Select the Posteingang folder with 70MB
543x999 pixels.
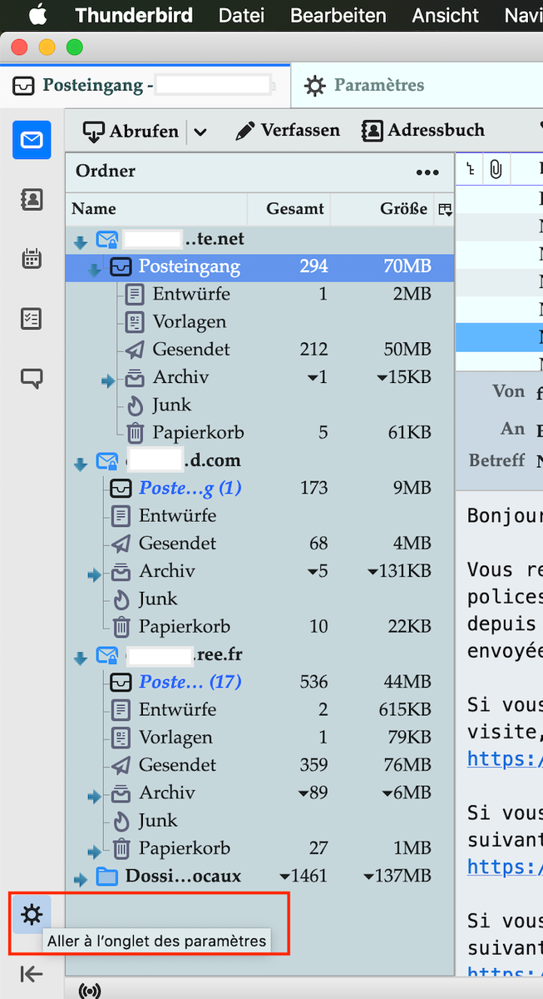point(259,266)
